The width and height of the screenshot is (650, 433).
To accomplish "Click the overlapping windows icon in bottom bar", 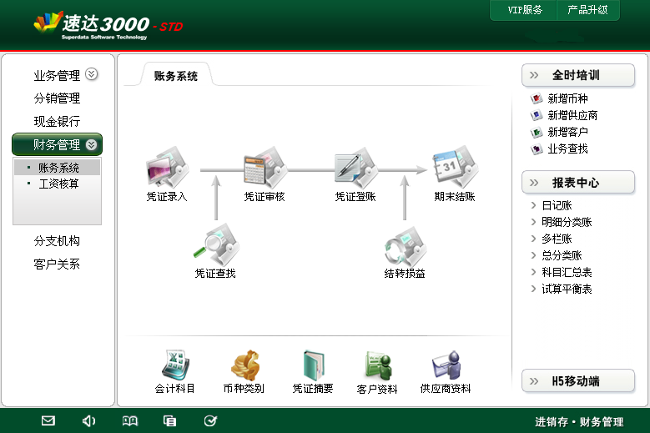I will [169, 421].
